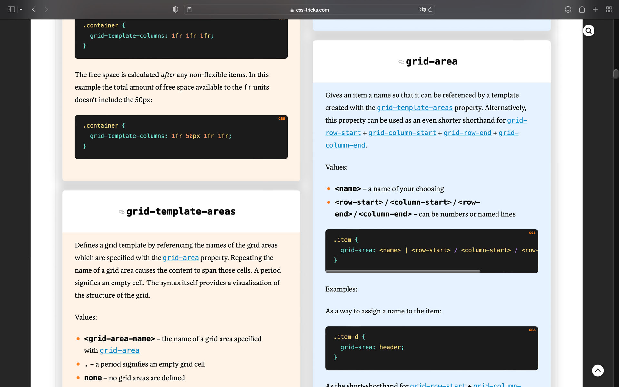Click the period bullet for an empty grid cell
Screen dimensions: 619x387
click(x=144, y=364)
